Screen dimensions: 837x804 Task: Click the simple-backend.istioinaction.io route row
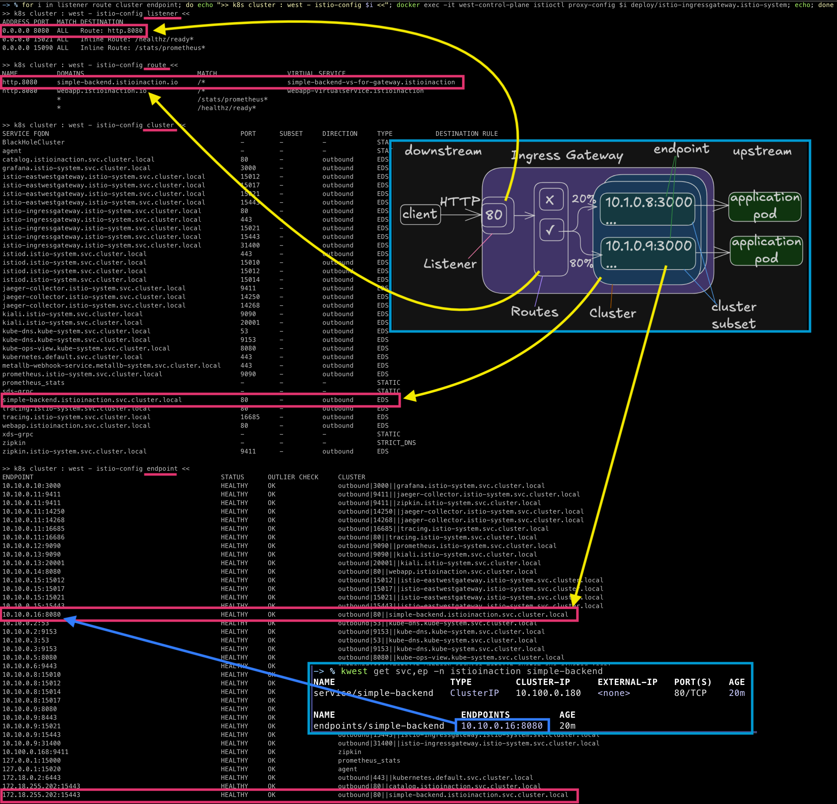tap(232, 82)
